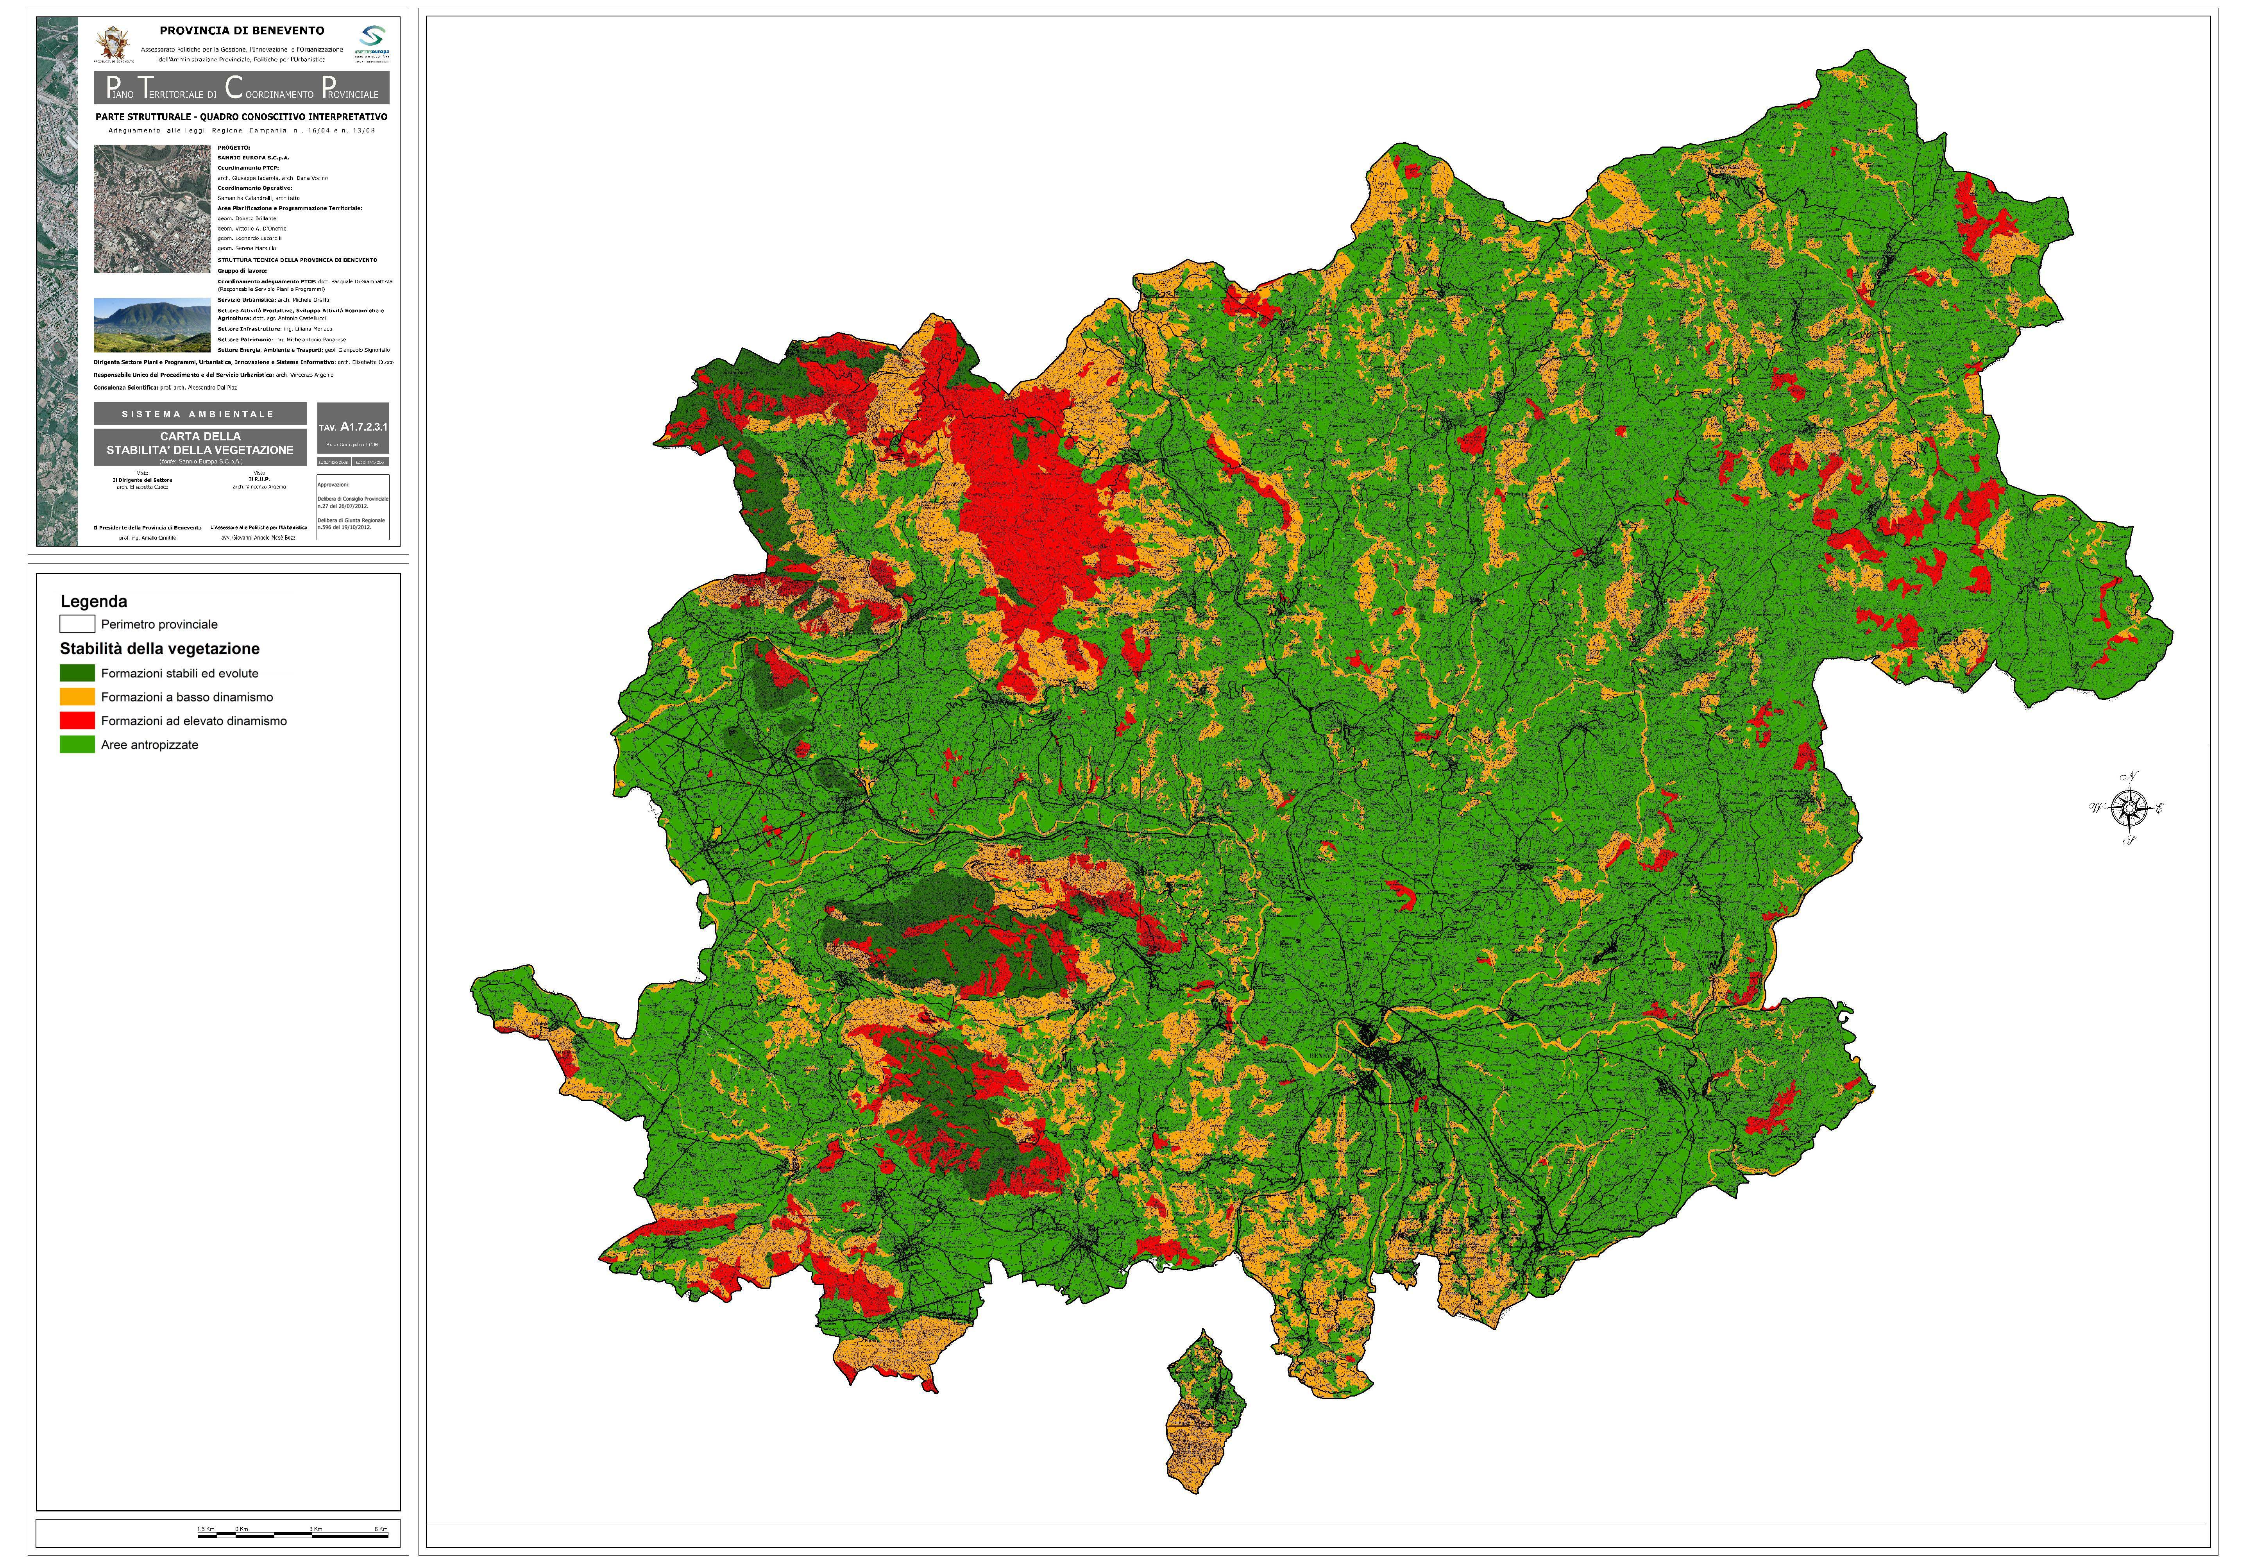Click 'Delibera di Consiglio Provinciale' text
This screenshot has height=1563, width=2247.
(x=353, y=499)
